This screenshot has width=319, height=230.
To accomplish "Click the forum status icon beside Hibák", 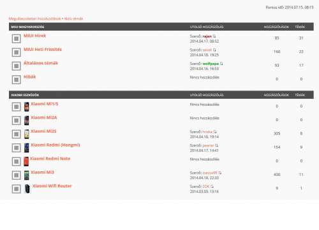I will click(17, 80).
